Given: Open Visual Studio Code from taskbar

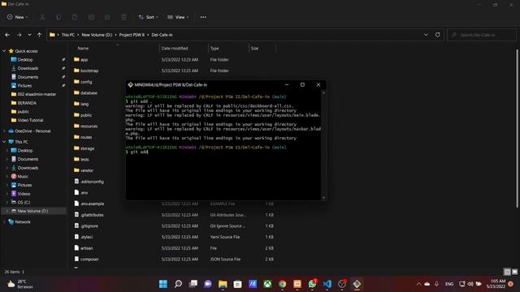Looking at the screenshot, I should coord(327,284).
